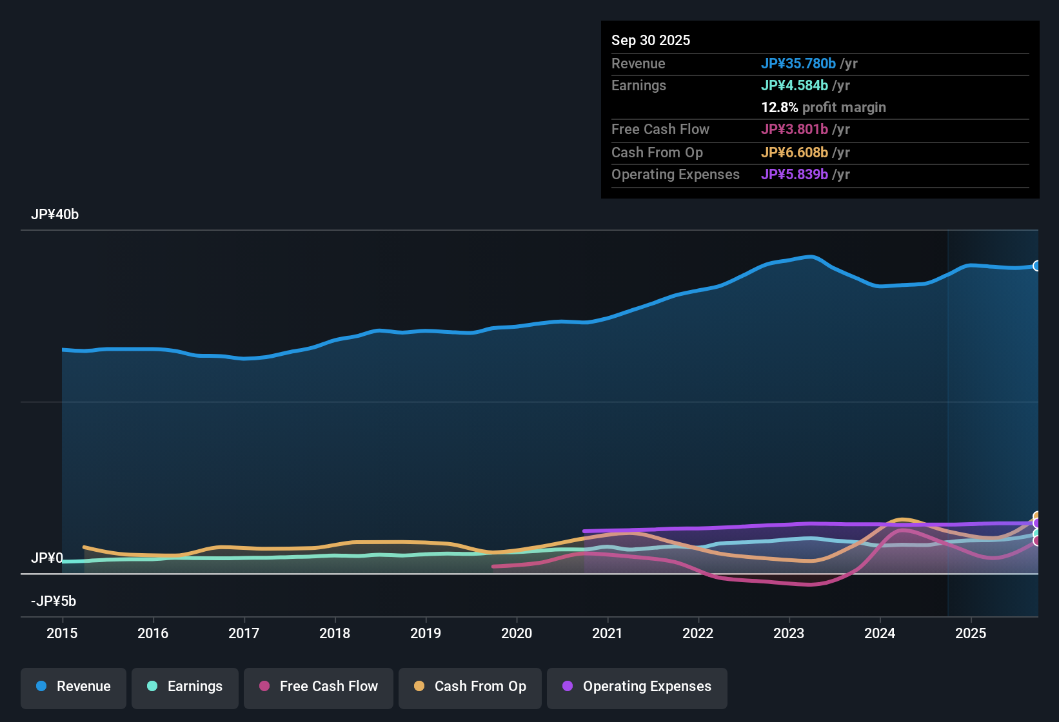Image resolution: width=1059 pixels, height=722 pixels.
Task: Toggle the Revenue series visibility in the legend
Action: [x=73, y=687]
